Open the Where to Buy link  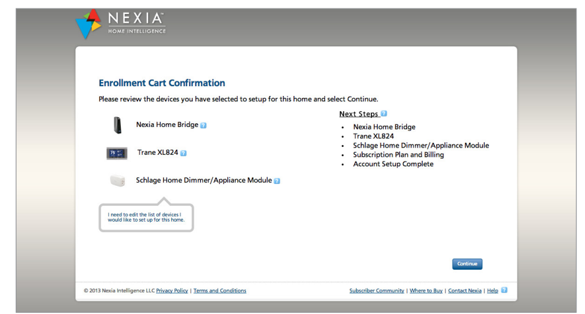(x=426, y=290)
